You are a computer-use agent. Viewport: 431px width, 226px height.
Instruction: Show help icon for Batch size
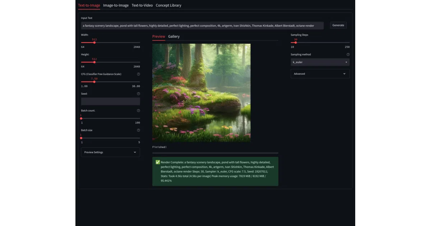(x=139, y=130)
